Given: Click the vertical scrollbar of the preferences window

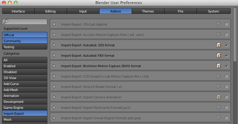Looking at the screenshot, I should point(235,34).
